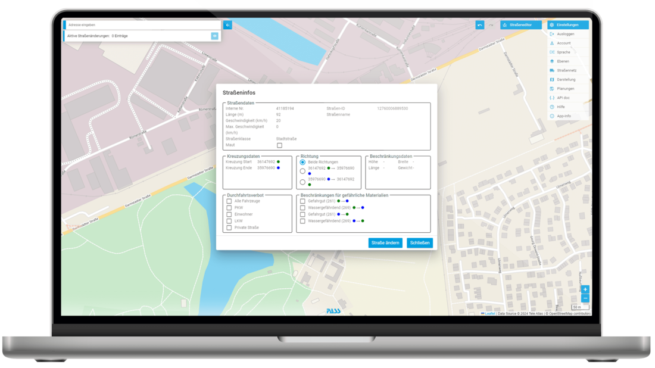Screen dimensions: 655x368
Task: Click the Planungen icon
Action: click(553, 89)
